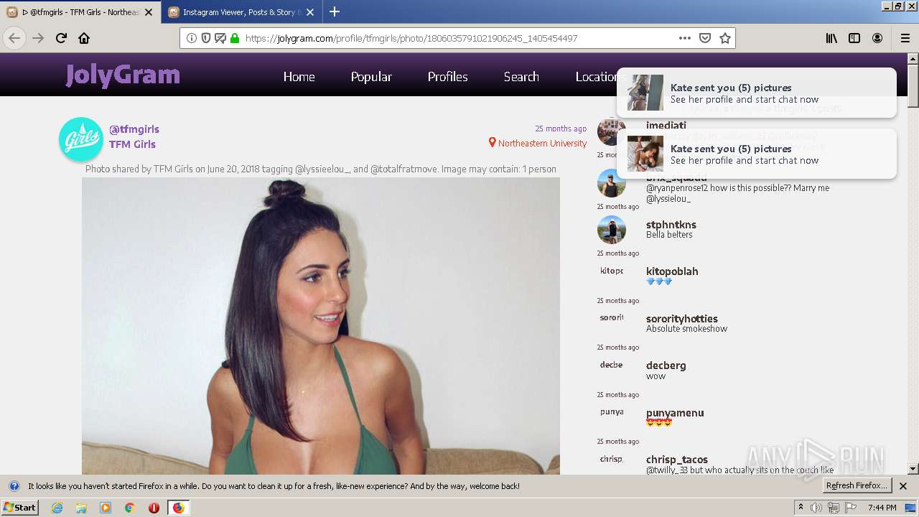Image resolution: width=919 pixels, height=517 pixels.
Task: Click the main post photo
Action: click(x=321, y=326)
